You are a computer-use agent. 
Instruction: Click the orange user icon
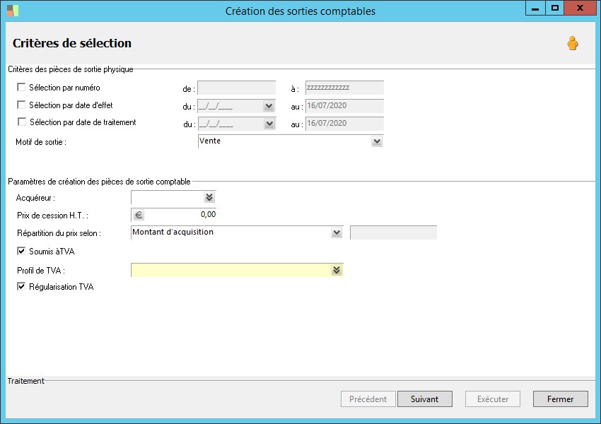(x=572, y=44)
